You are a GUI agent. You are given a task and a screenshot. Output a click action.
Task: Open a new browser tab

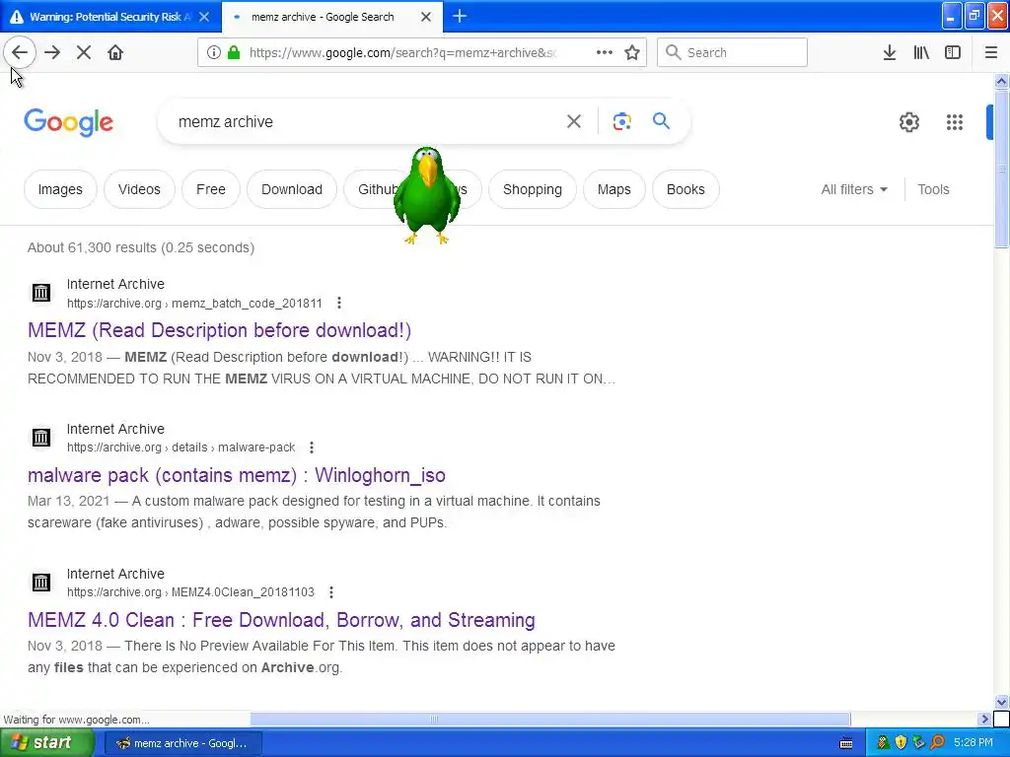click(x=460, y=17)
